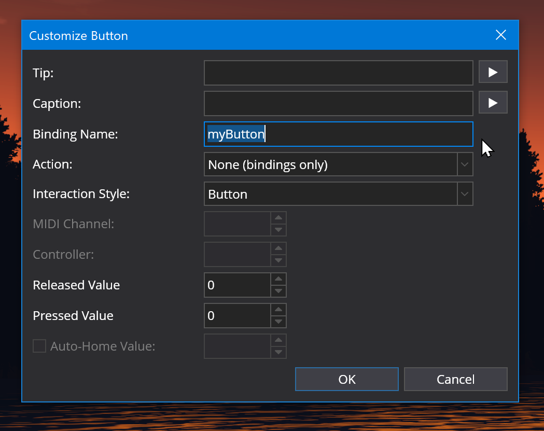Decrease Released Value with down arrow
544x431 pixels.
[x=278, y=291]
